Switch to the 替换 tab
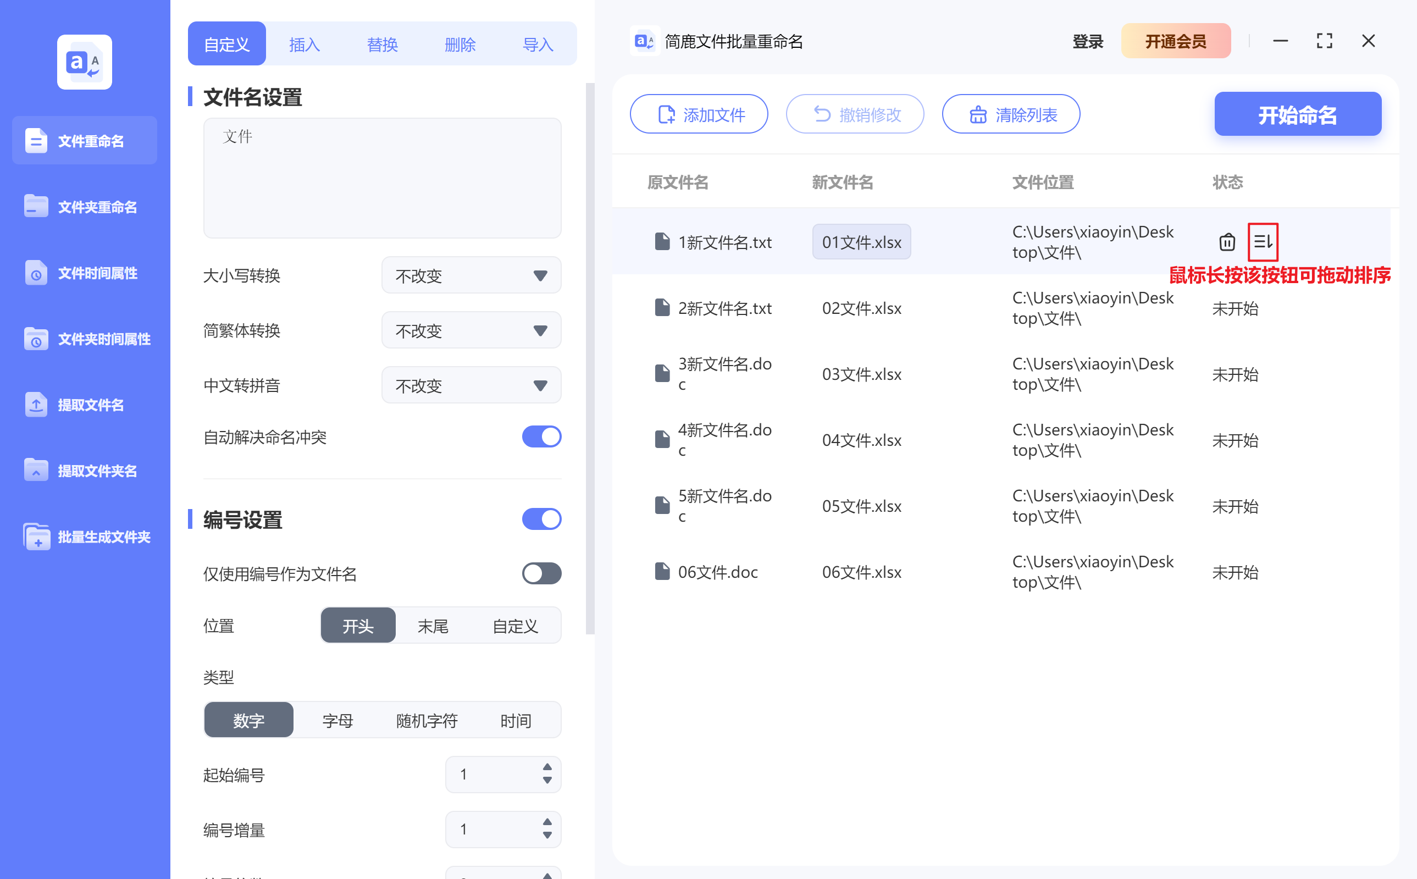The image size is (1417, 879). [382, 43]
